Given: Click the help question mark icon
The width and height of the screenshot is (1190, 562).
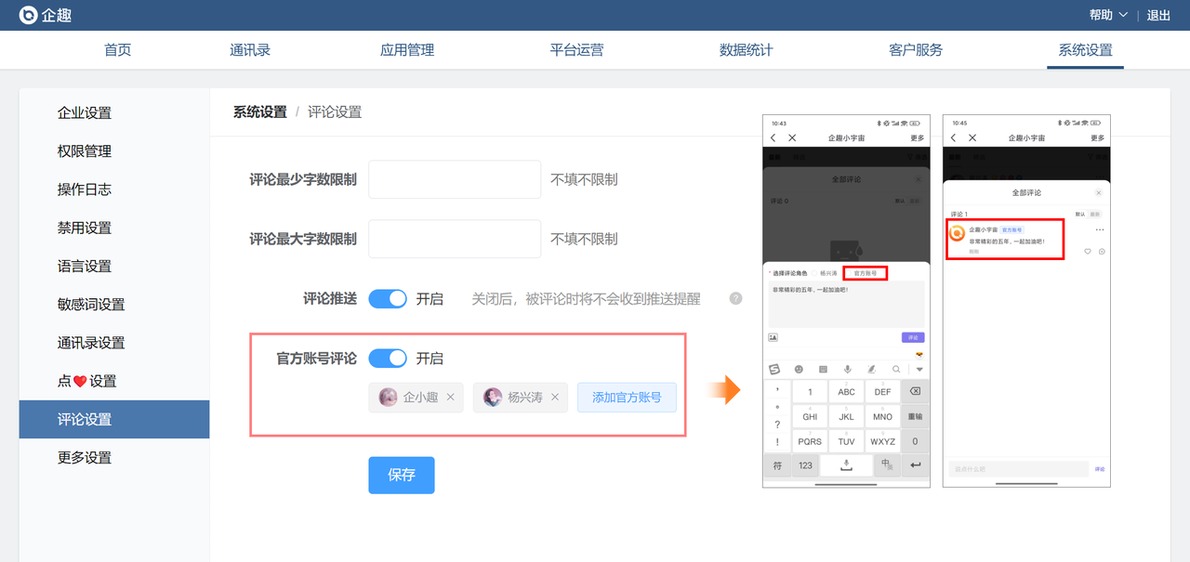Looking at the screenshot, I should coord(735,299).
